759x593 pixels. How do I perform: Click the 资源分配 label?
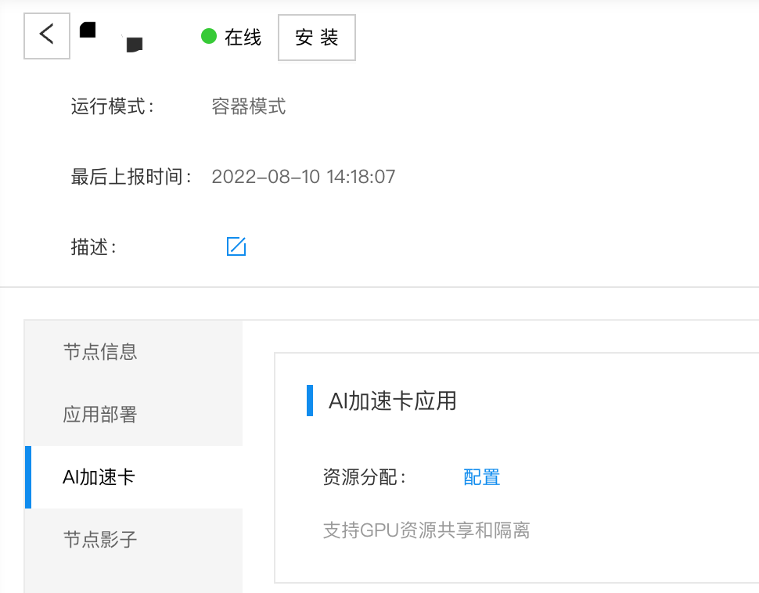[365, 477]
